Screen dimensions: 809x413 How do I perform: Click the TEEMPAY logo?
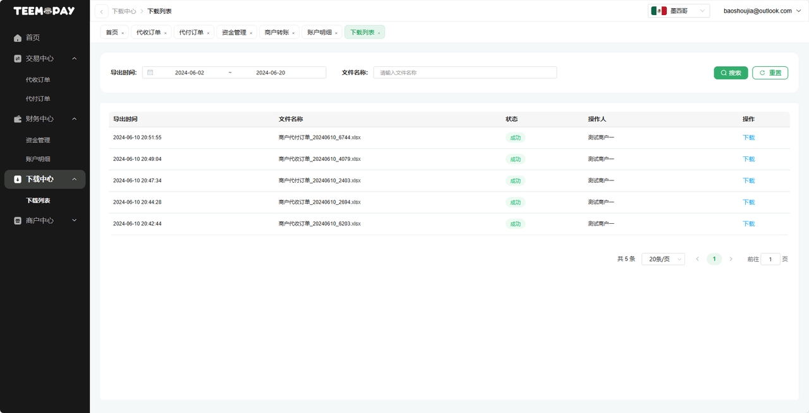[x=44, y=11]
